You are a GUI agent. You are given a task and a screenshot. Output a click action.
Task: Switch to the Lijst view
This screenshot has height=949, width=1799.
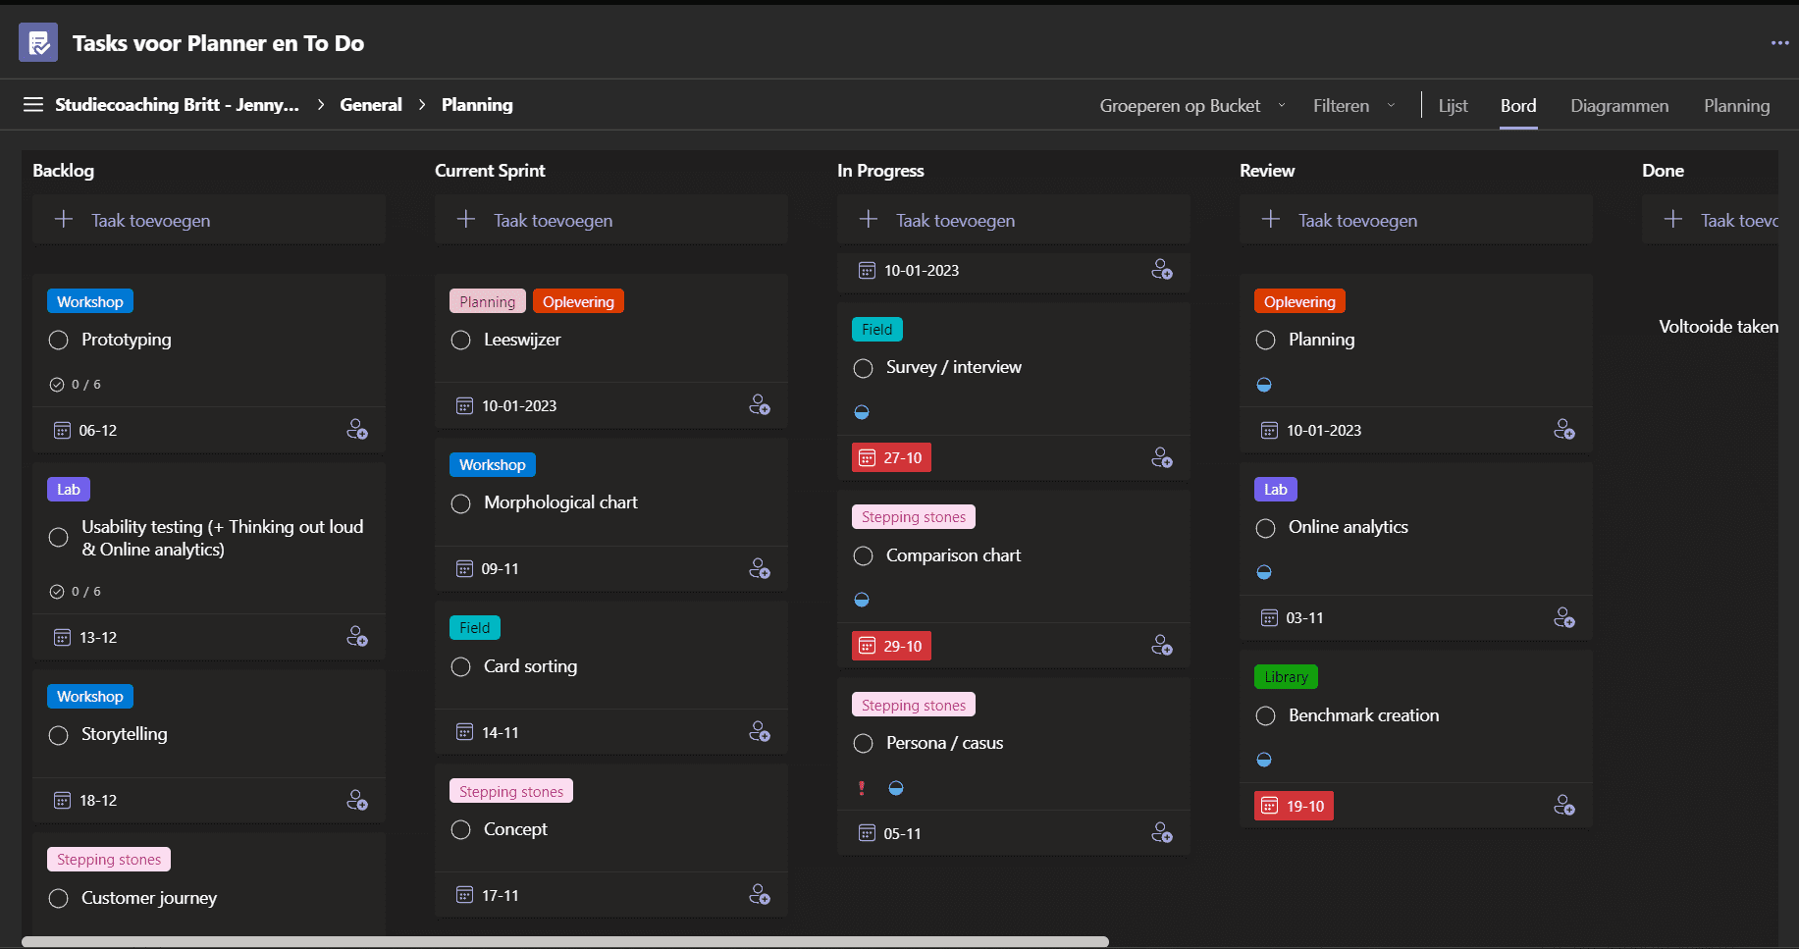1453,105
